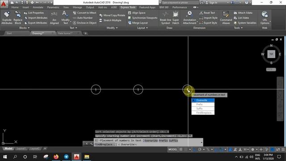Expand the Layout panel dropdown

pos(142,28)
